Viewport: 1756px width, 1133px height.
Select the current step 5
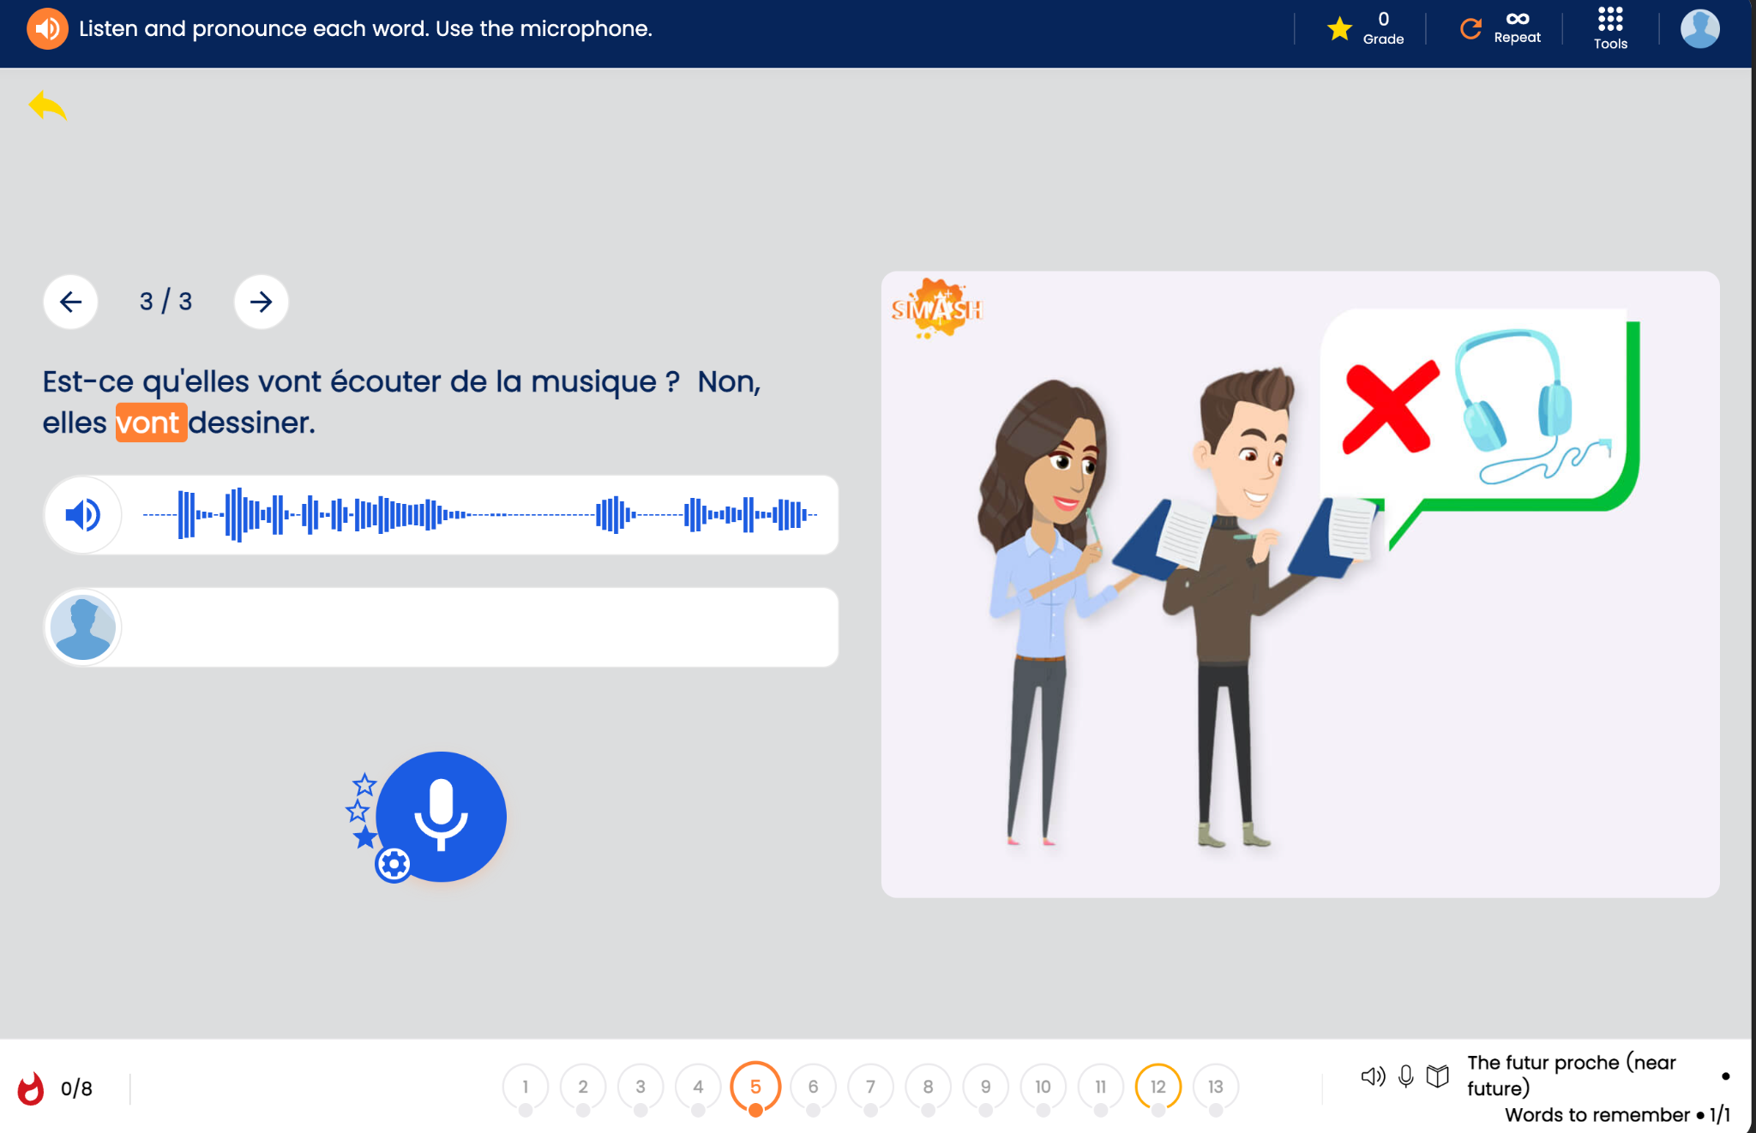755,1087
